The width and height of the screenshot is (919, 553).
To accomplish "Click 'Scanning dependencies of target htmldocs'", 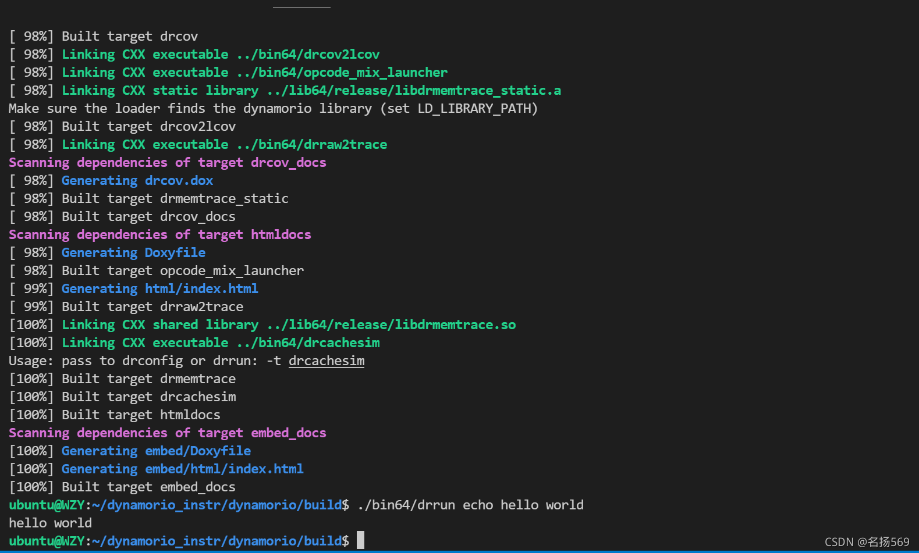I will coord(160,235).
